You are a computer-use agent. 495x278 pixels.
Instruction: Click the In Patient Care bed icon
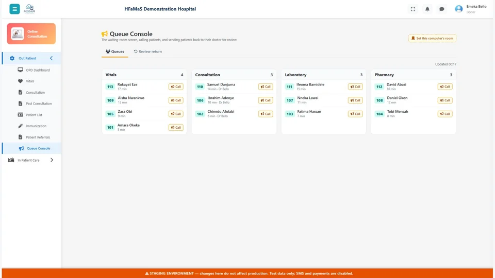pyautogui.click(x=11, y=160)
